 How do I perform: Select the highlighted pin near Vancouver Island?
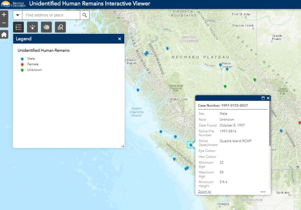[190, 145]
